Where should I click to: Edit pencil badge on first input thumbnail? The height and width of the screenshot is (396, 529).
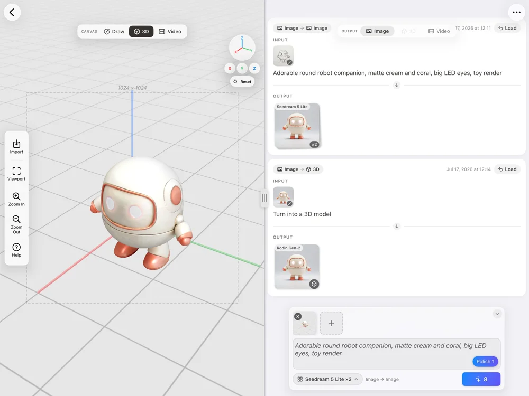coord(289,62)
